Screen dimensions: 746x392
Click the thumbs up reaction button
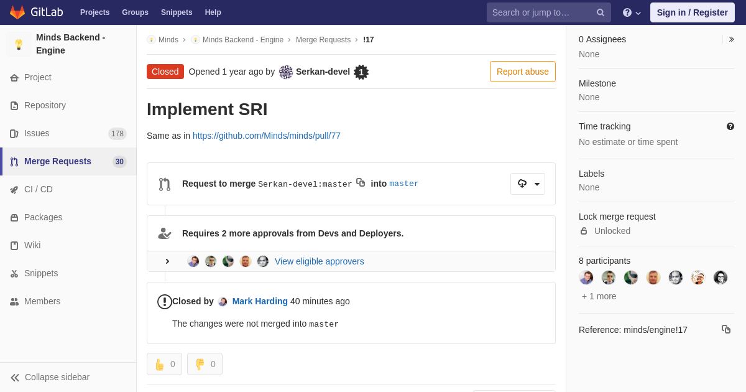point(164,364)
